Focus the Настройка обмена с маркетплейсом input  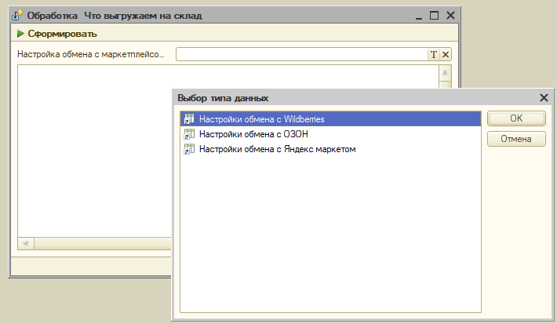click(x=302, y=54)
